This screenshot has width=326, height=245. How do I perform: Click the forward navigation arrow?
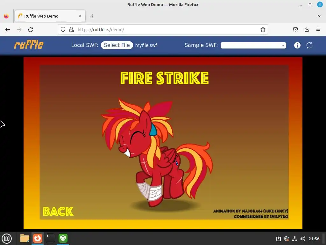tap(19, 30)
